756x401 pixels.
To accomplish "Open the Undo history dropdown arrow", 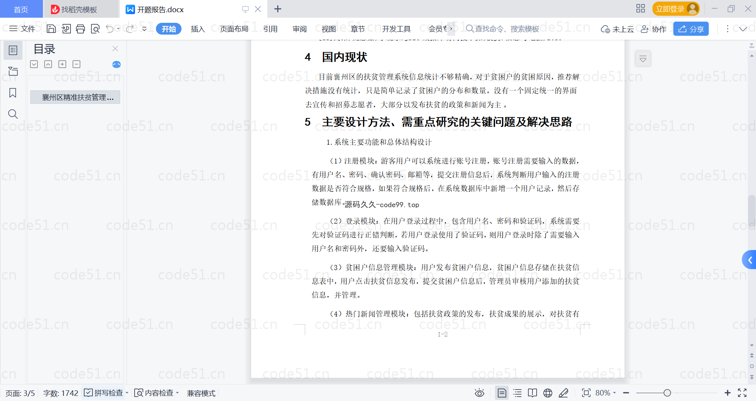I will point(118,29).
